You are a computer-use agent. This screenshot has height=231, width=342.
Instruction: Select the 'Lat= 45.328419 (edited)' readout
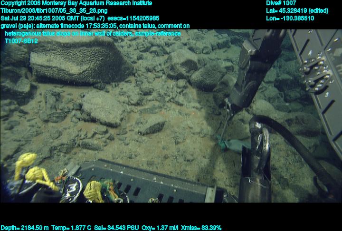pos(297,11)
